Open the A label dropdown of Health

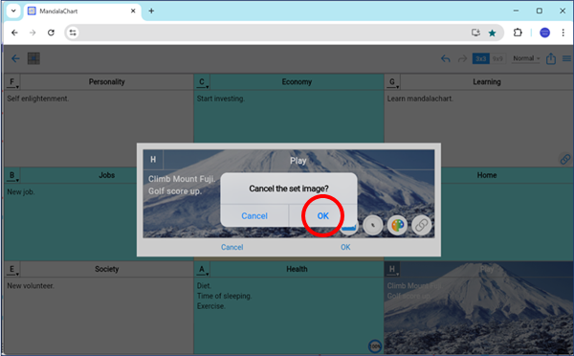click(x=202, y=269)
